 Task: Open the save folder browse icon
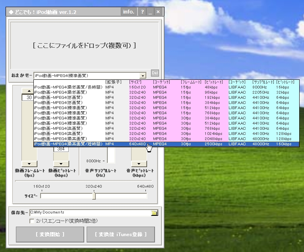click(x=154, y=213)
